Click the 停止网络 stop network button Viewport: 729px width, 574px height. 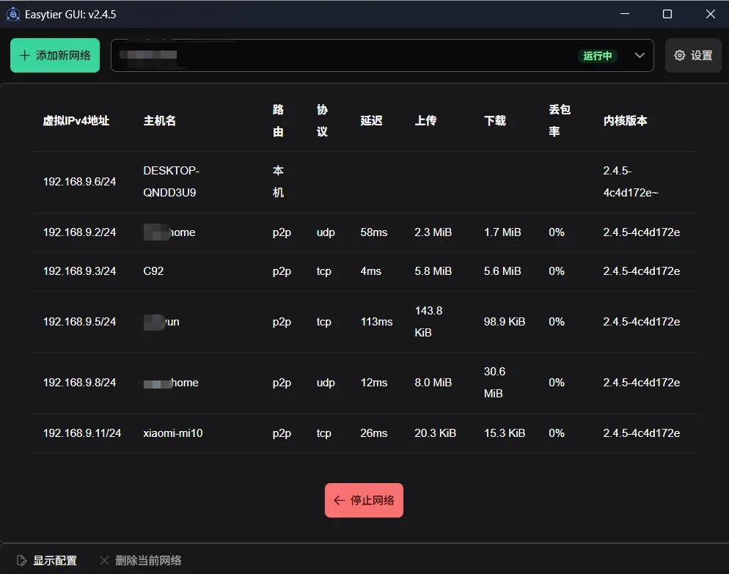click(x=364, y=500)
